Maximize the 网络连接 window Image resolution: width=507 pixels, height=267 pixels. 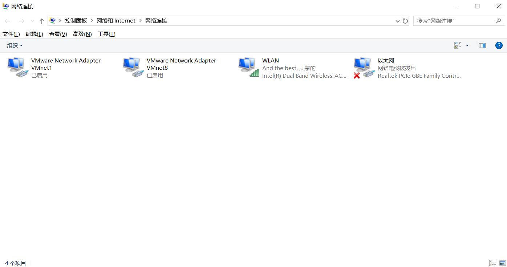pos(477,6)
